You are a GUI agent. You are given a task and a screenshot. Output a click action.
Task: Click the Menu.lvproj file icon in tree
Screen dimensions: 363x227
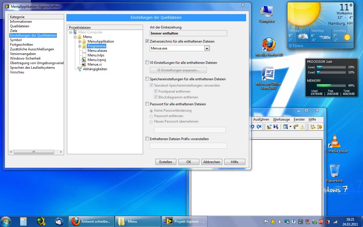pos(84,60)
